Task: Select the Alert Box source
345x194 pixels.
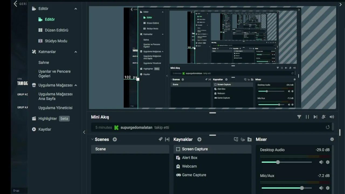Action: [212, 158]
